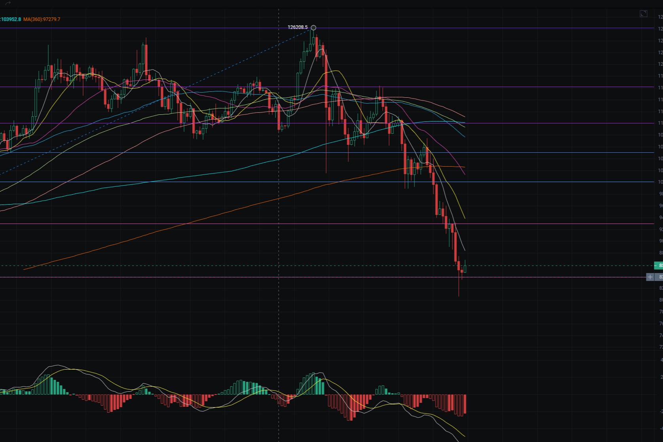Click the MA(360) indicator label
Screen dimensions: 663x442
[42, 19]
